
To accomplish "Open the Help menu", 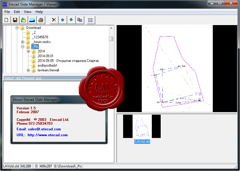I will [x=39, y=12].
